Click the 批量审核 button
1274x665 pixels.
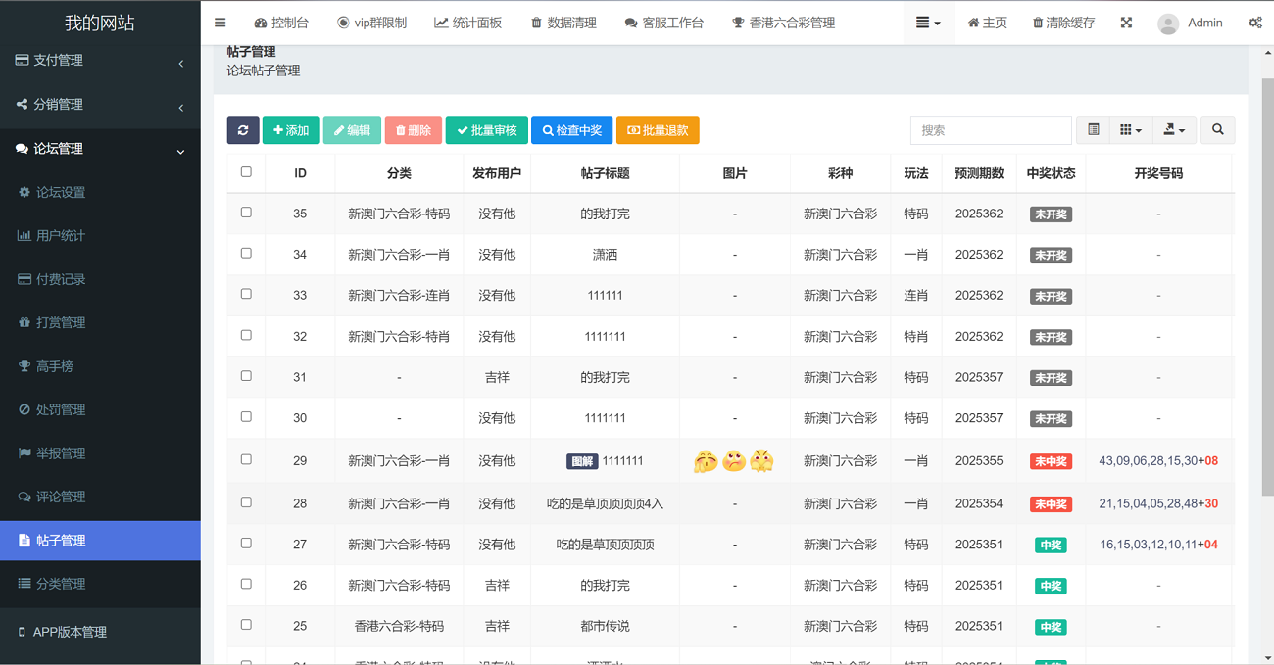click(x=487, y=129)
